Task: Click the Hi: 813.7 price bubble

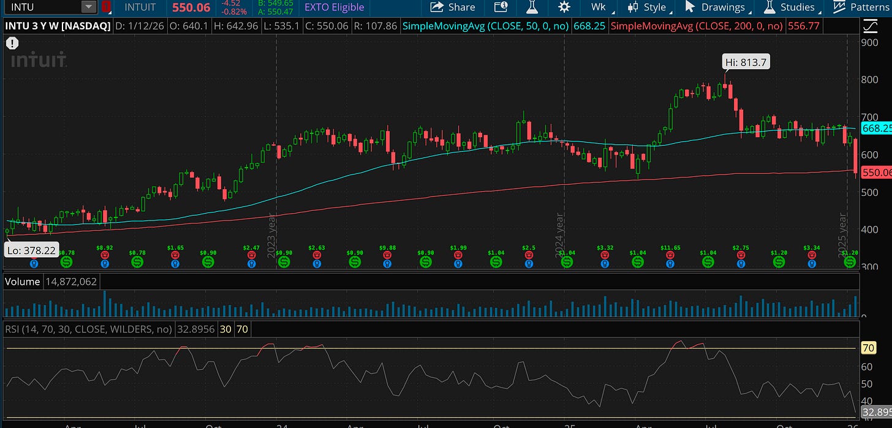Action: 744,62
